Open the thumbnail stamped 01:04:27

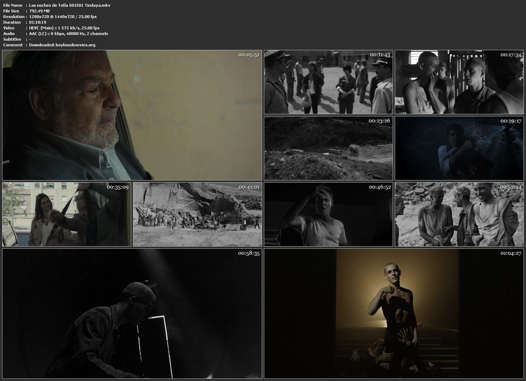point(394,313)
